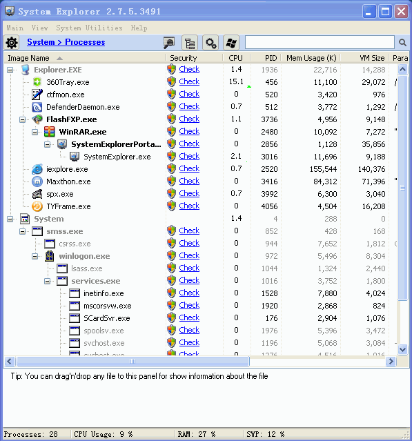Collapse the SystemExplorerPorta... tree node
Screen dimensions: 412x441
click(47, 144)
